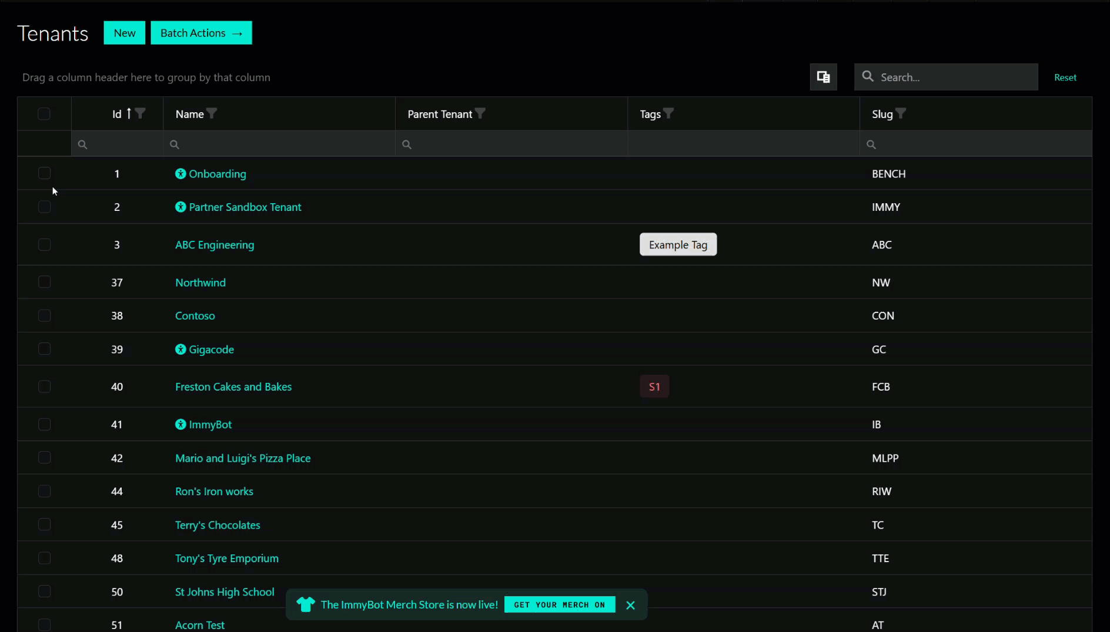Image resolution: width=1110 pixels, height=632 pixels.
Task: Open the column chooser icon
Action: pyautogui.click(x=823, y=77)
